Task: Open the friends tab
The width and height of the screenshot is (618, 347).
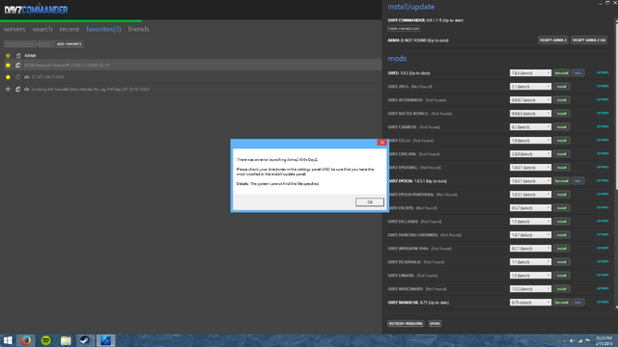Action: (x=138, y=29)
